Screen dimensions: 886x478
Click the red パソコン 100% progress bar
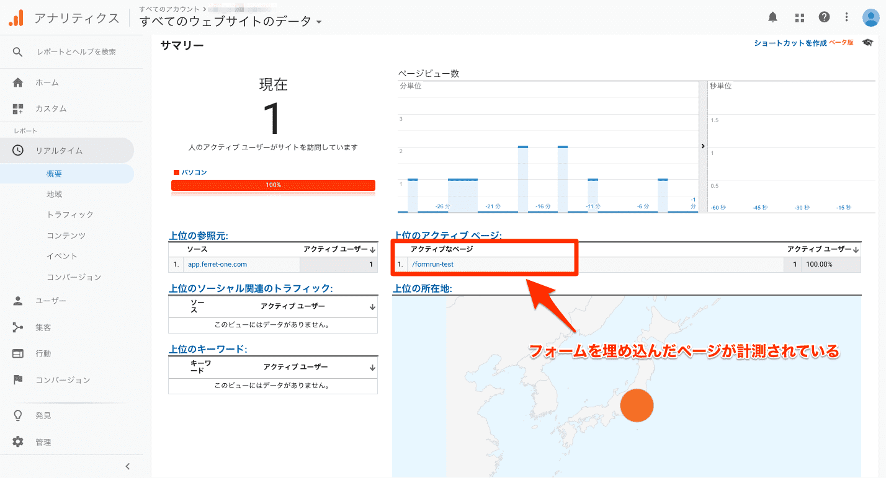273,185
